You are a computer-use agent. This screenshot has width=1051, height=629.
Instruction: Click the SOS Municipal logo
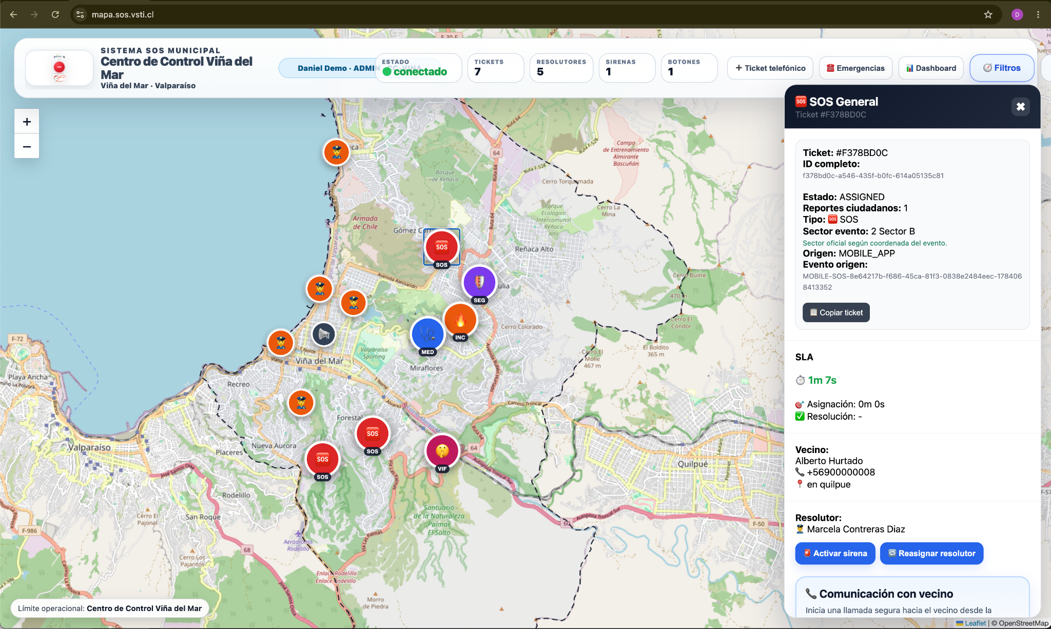click(60, 68)
